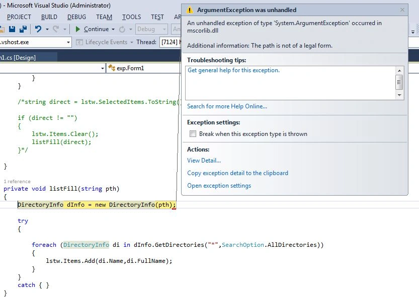Click the troubleshooting tips scrollbar down arrow
The height and width of the screenshot is (298, 419).
tap(399, 95)
